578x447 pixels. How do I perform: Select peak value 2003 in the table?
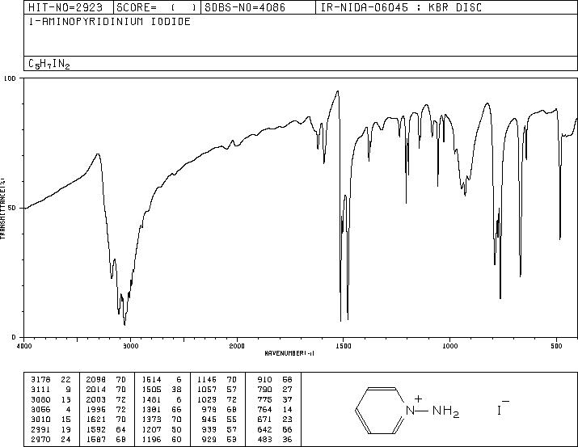click(x=96, y=399)
